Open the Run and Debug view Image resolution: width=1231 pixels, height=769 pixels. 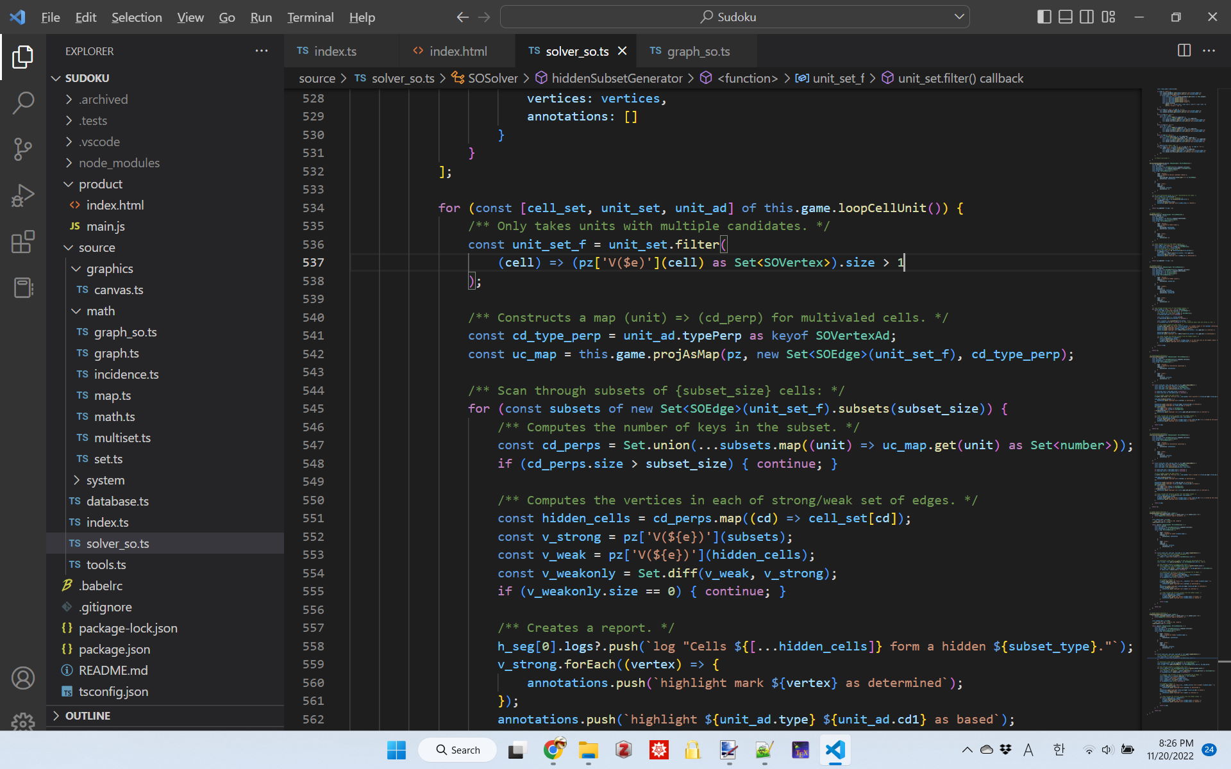coord(23,195)
